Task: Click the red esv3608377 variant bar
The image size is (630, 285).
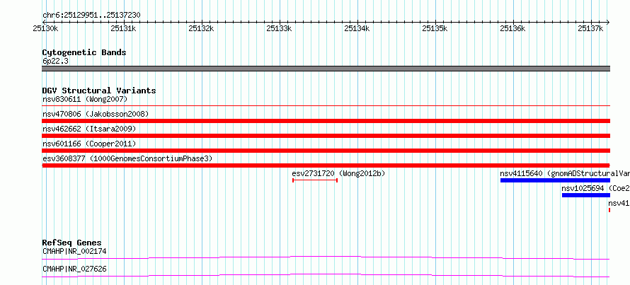Action: 326,165
